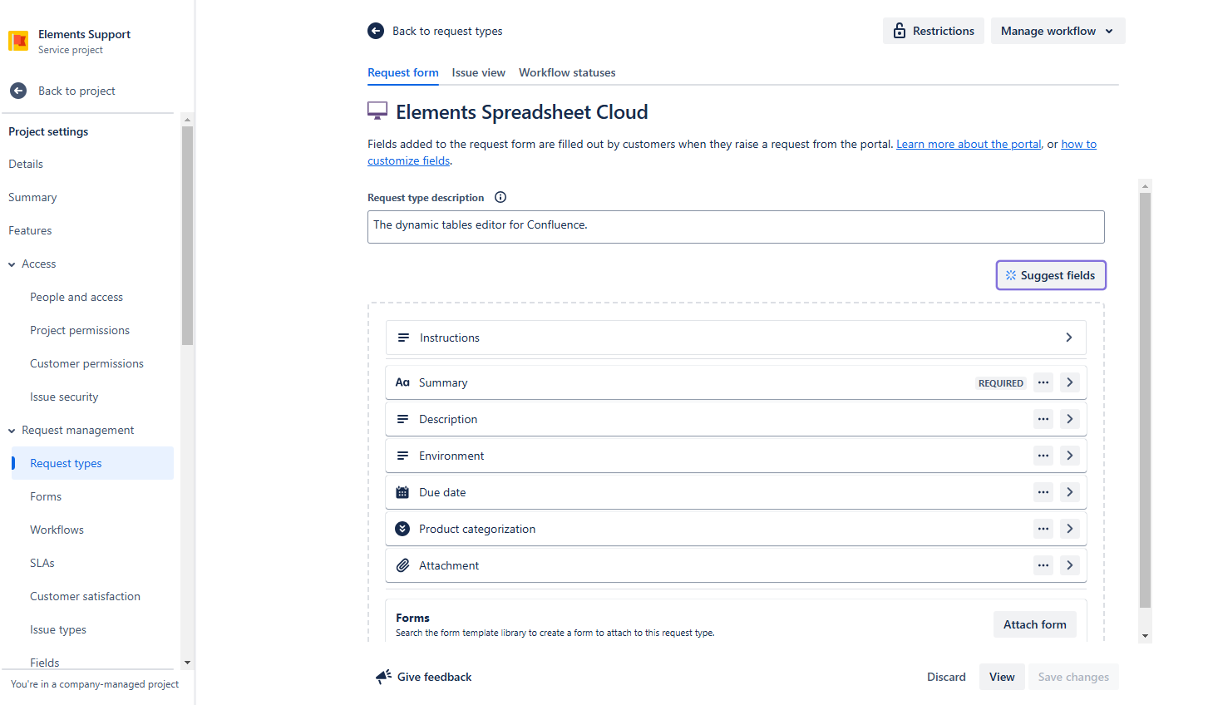Click the ellipsis icon on Attachment row

[x=1043, y=565]
